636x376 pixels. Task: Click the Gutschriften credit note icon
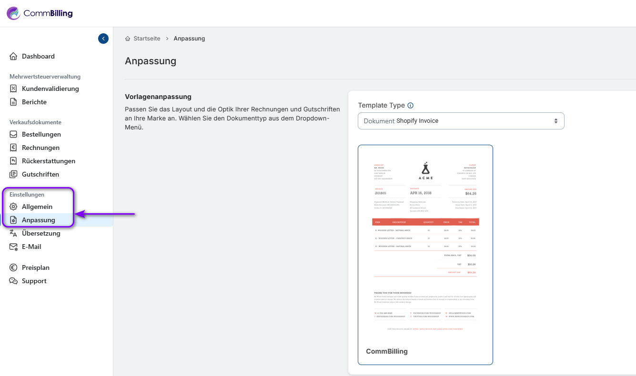tap(13, 174)
